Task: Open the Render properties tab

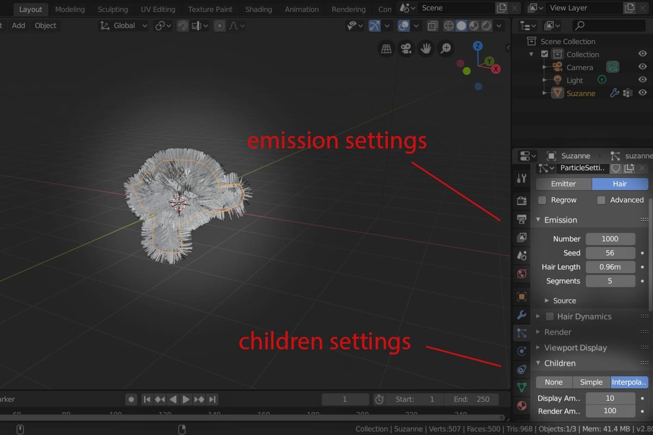Action: [x=521, y=201]
